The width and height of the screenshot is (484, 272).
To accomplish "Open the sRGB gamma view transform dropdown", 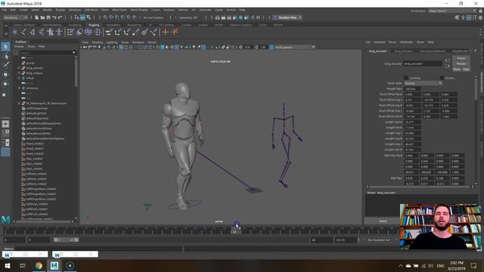I will pos(294,47).
